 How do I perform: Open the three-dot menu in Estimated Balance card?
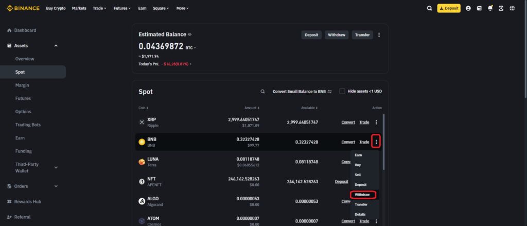click(379, 35)
